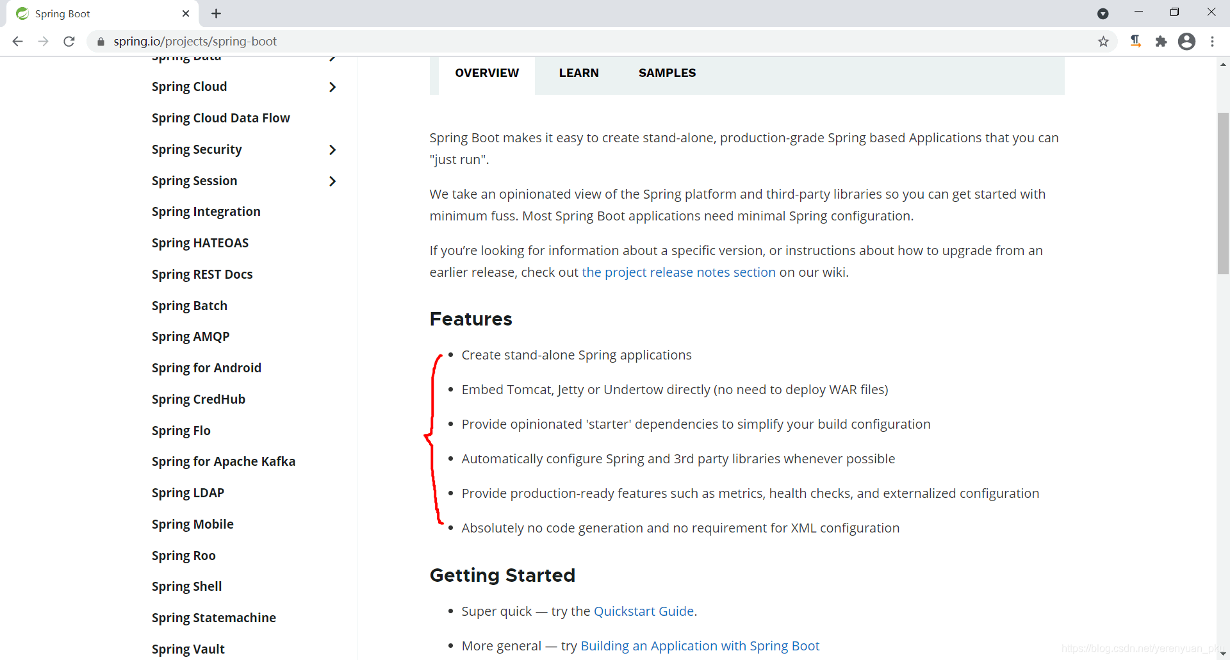Open Spring Mobile project link

[192, 525]
